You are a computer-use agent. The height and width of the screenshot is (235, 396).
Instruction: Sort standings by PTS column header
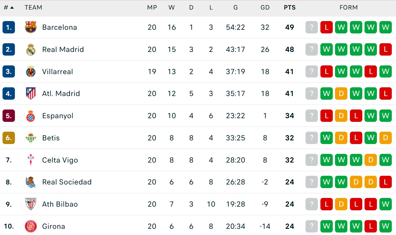[x=289, y=8]
